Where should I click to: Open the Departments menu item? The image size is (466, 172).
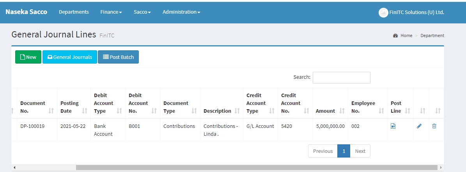click(74, 12)
